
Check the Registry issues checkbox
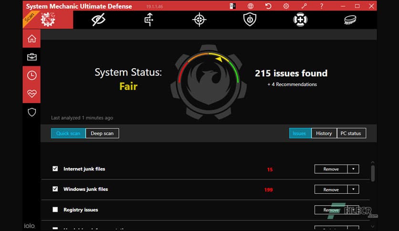pos(55,210)
